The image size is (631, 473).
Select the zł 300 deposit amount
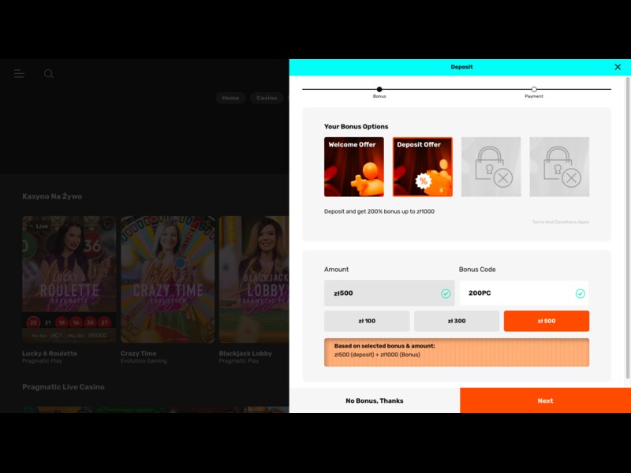[457, 321]
